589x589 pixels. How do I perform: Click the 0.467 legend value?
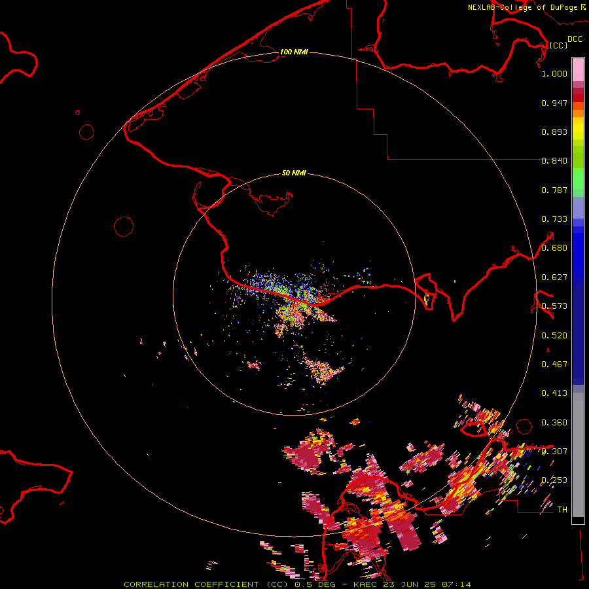click(x=554, y=365)
